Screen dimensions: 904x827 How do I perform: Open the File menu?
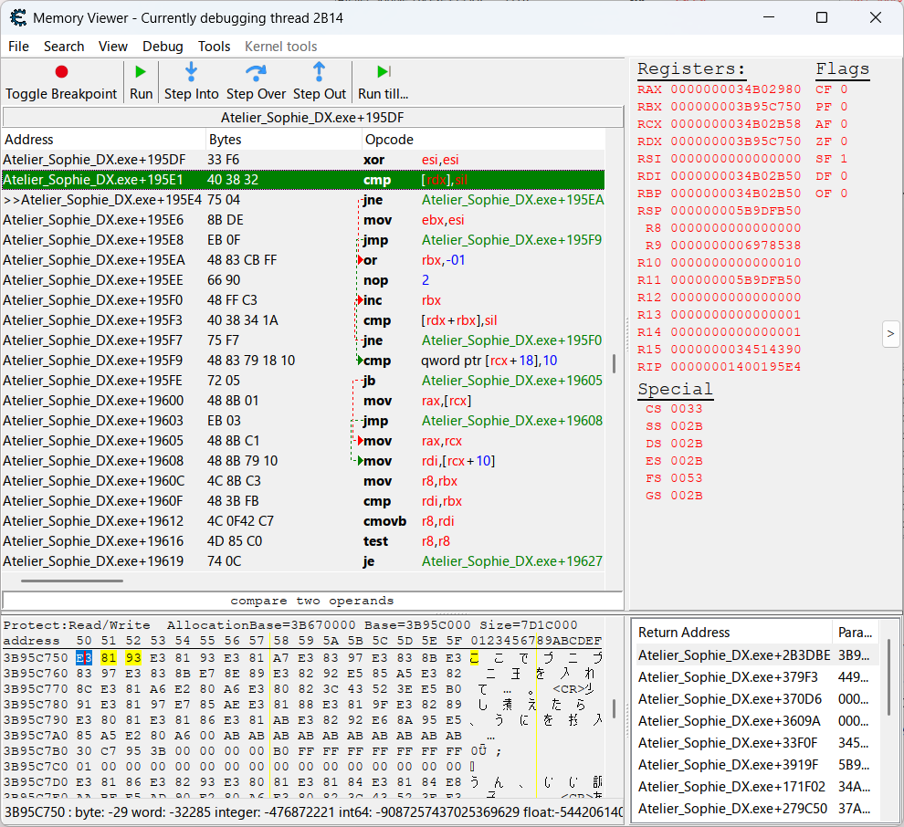pyautogui.click(x=18, y=47)
